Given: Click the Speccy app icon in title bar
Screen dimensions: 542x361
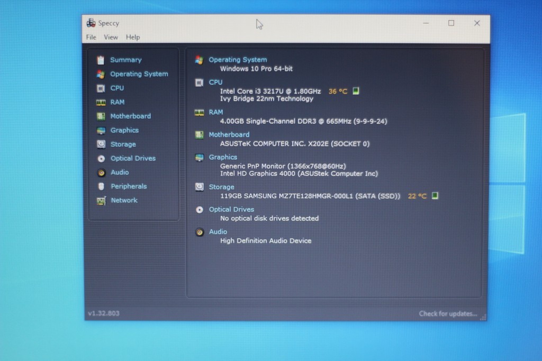Looking at the screenshot, I should 91,23.
